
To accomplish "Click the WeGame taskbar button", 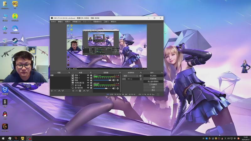I will [x=16, y=138].
